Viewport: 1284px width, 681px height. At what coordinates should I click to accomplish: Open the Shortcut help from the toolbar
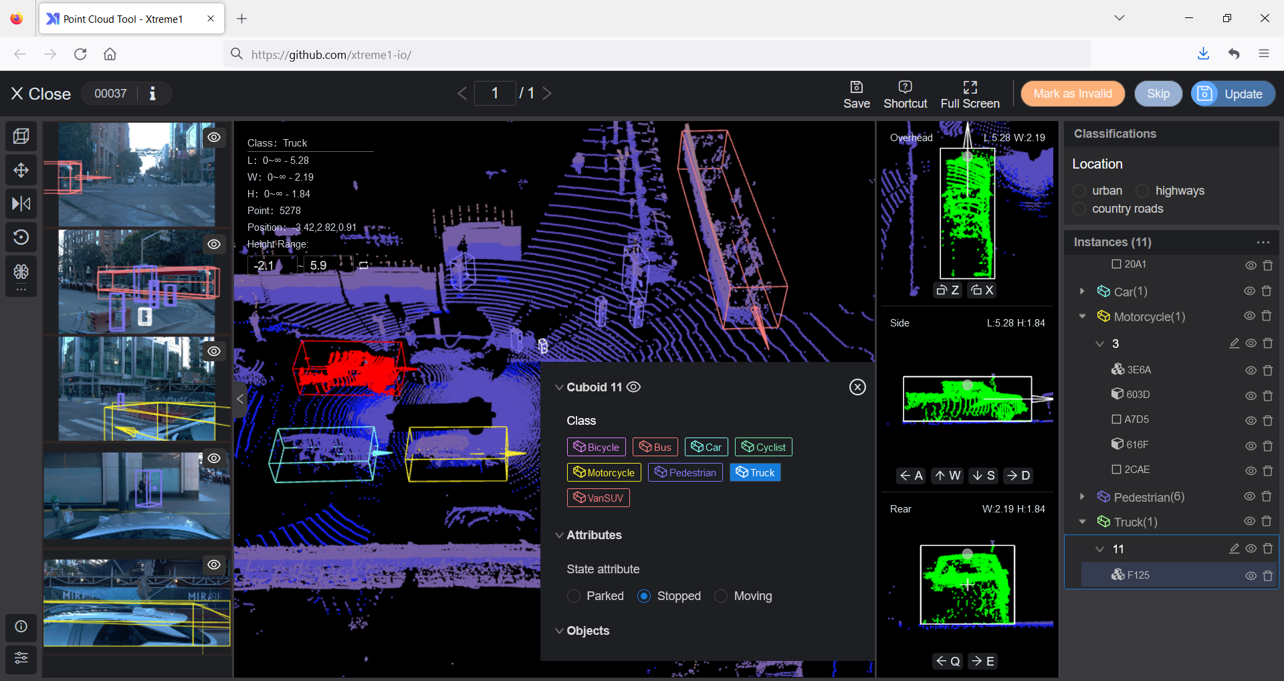[x=905, y=93]
